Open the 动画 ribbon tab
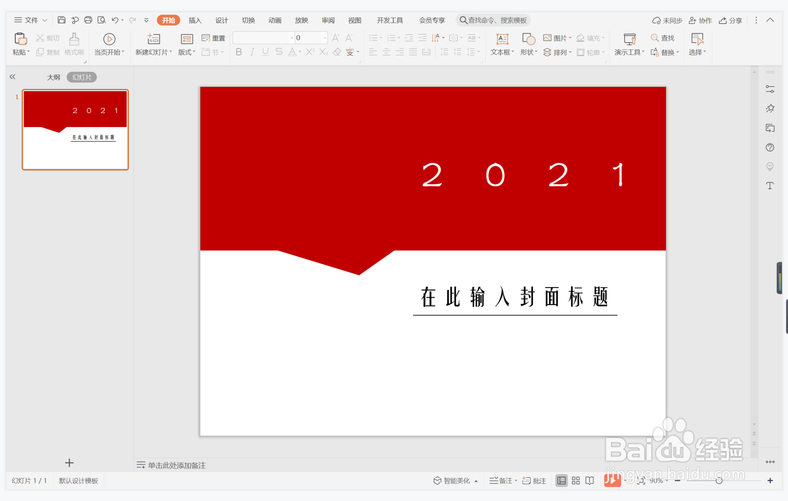This screenshot has height=501, width=788. point(275,20)
